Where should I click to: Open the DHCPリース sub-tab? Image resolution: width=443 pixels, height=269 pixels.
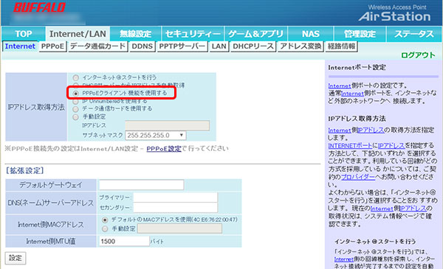253,46
